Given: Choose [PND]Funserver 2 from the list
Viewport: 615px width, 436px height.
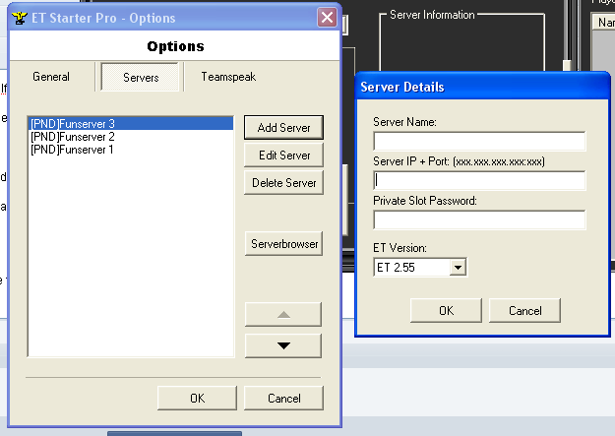Looking at the screenshot, I should 73,136.
